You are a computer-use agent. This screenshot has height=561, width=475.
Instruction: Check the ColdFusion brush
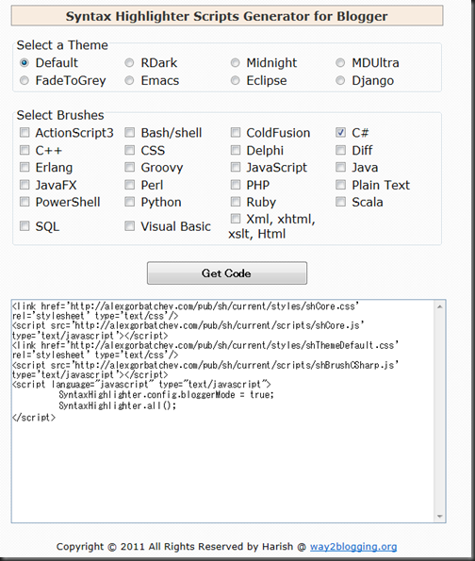click(x=236, y=133)
